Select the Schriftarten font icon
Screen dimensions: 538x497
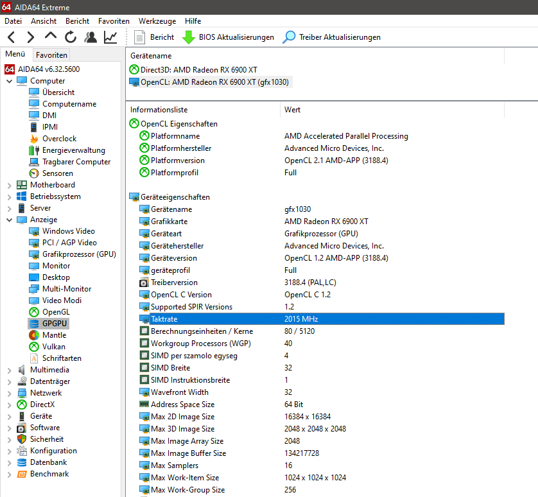pos(34,358)
